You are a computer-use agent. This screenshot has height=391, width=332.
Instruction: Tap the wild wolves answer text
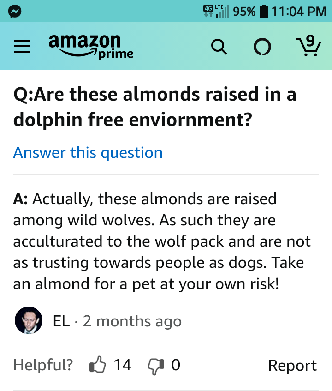pos(161,241)
